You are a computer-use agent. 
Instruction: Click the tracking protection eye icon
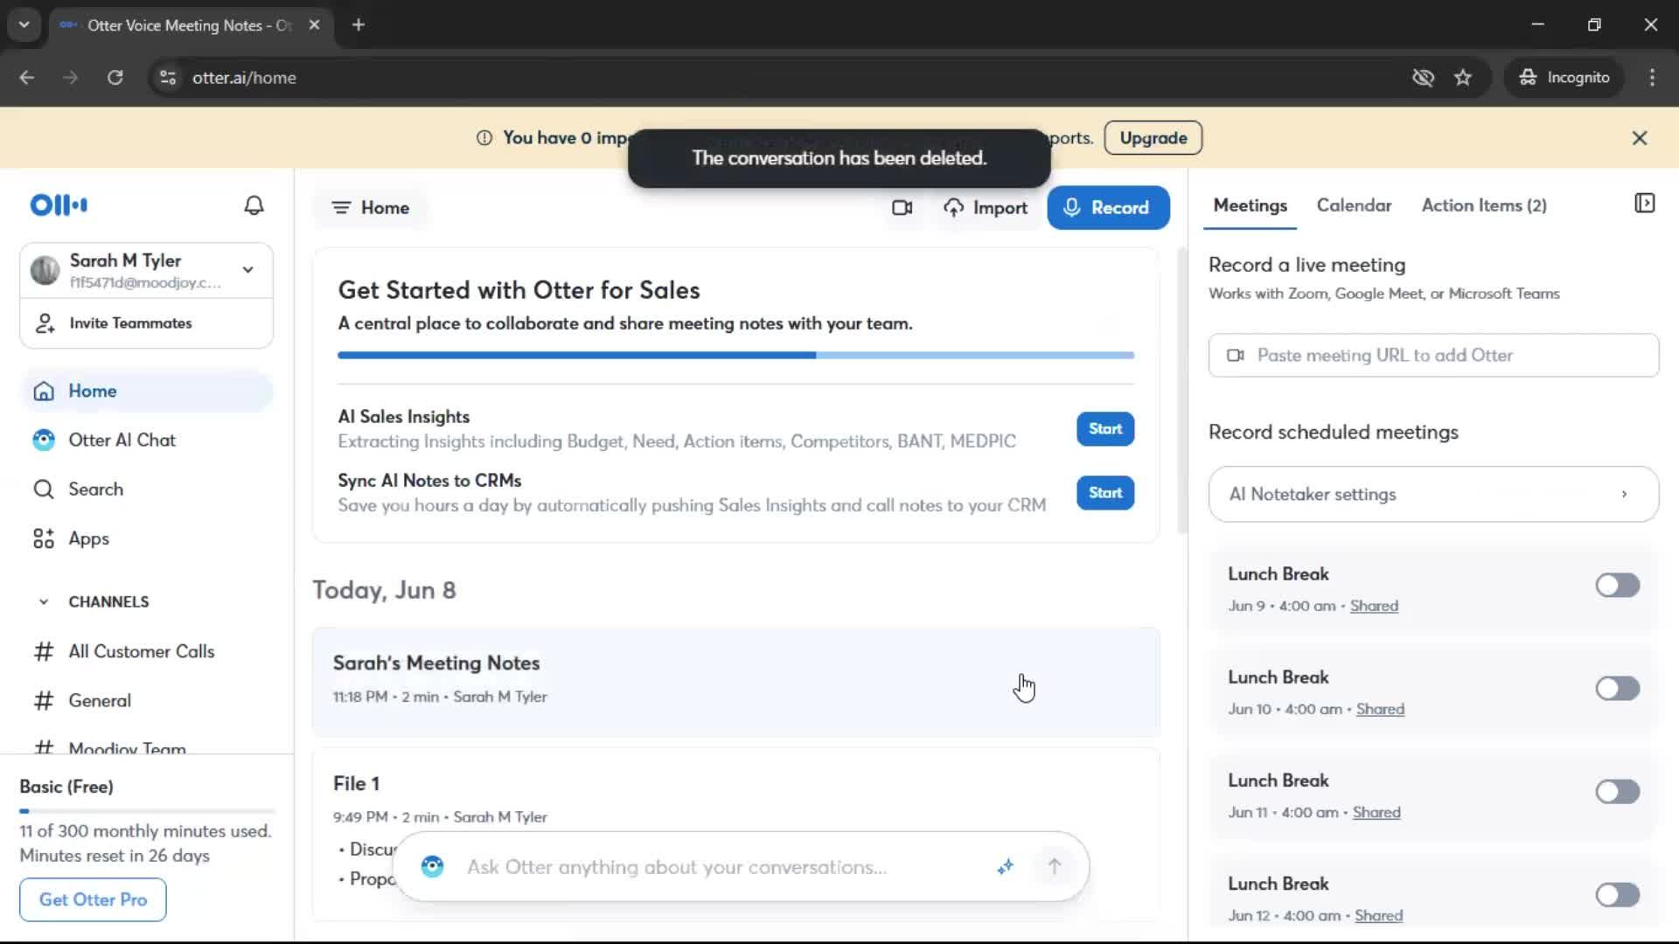click(x=1423, y=78)
